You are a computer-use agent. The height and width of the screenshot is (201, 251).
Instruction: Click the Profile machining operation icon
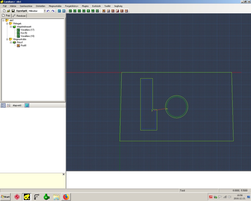[104, 11]
